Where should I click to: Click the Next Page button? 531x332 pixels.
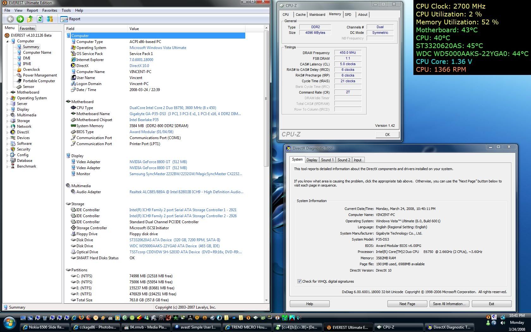coord(407,304)
